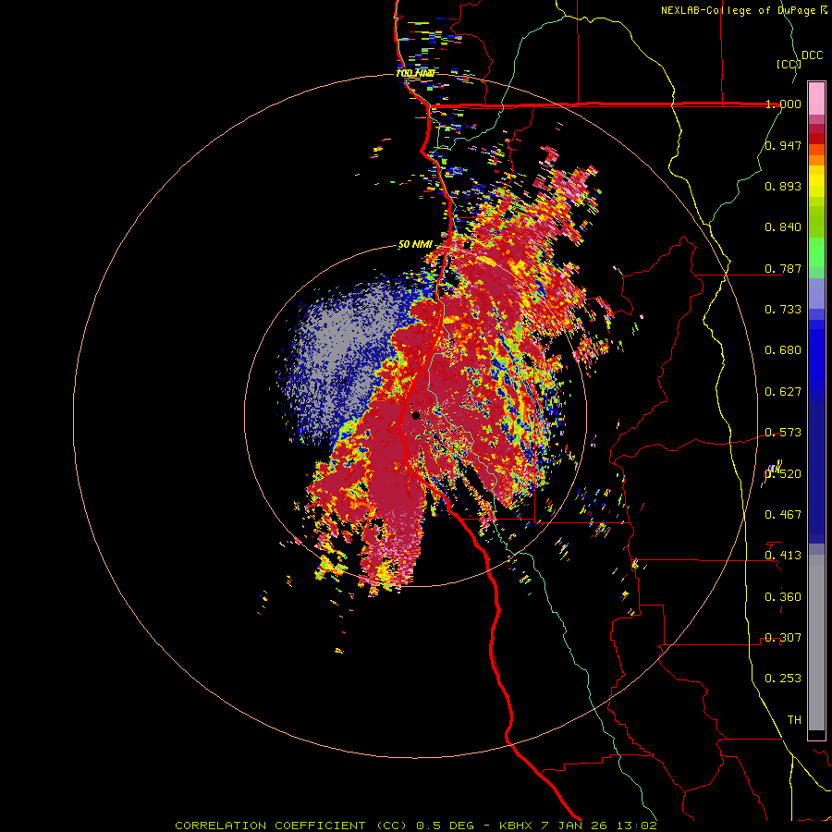832x832 pixels.
Task: Click the "[CC]" legend label
Action: pyautogui.click(x=789, y=64)
